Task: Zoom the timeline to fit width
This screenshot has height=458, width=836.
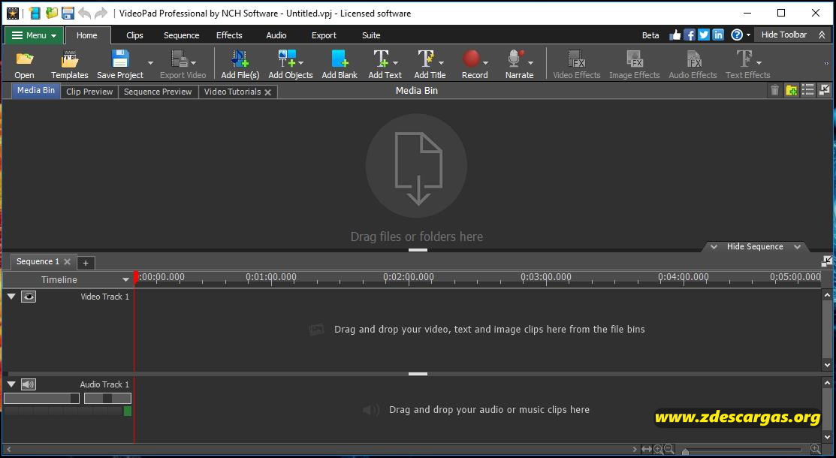Action: tap(647, 450)
